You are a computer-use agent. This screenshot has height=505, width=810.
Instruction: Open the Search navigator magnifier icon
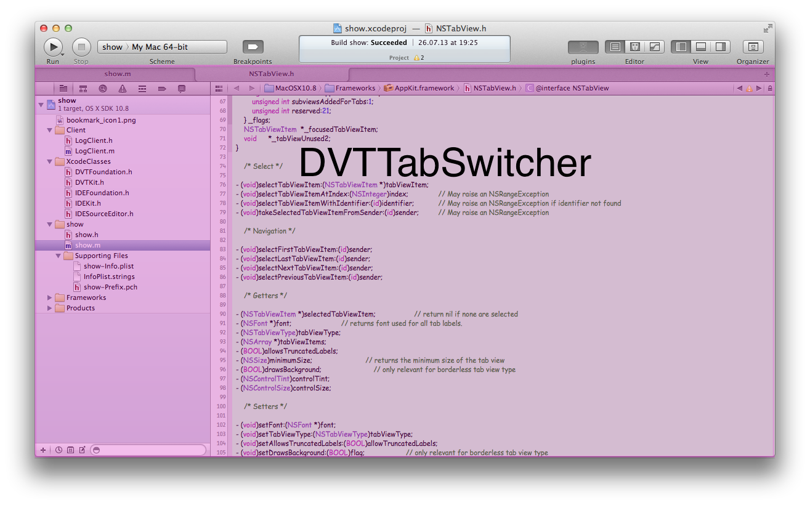(x=103, y=89)
